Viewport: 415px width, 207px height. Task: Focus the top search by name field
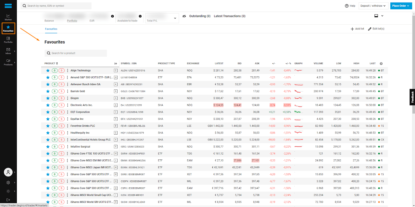(56, 6)
